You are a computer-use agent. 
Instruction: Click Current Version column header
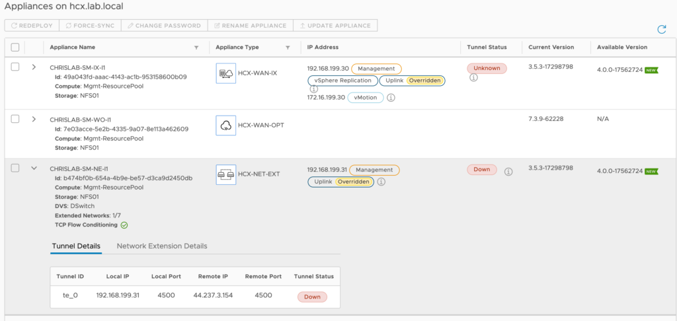tap(551, 48)
